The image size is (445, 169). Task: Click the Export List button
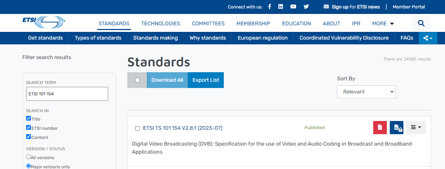[x=206, y=80]
